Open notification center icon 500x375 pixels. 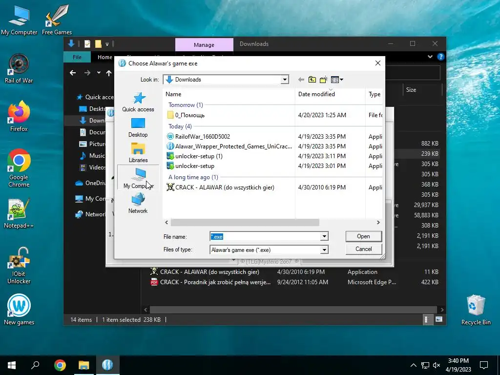point(484,365)
